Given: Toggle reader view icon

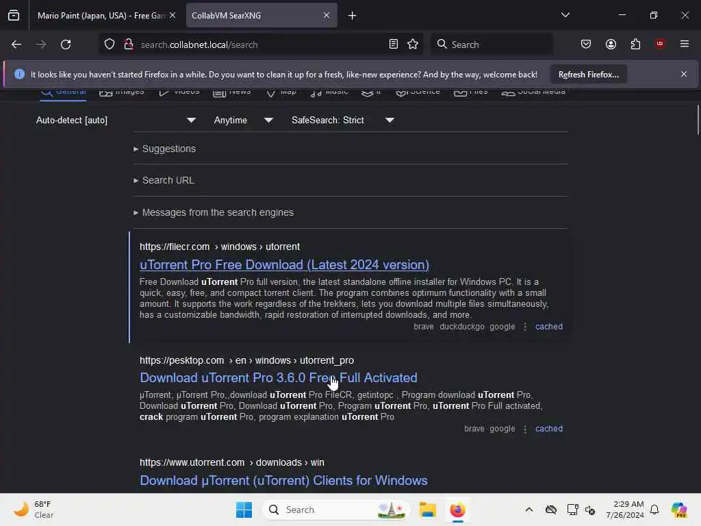Looking at the screenshot, I should 394,45.
